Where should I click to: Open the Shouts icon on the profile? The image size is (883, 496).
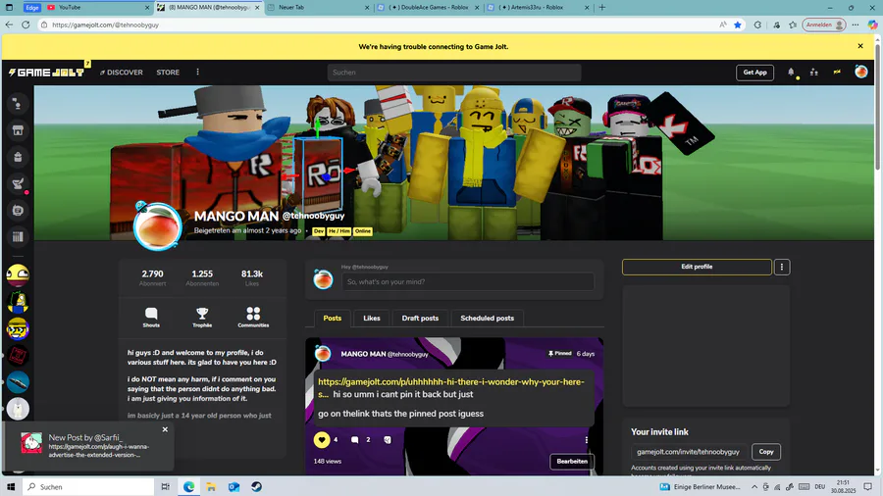click(151, 318)
